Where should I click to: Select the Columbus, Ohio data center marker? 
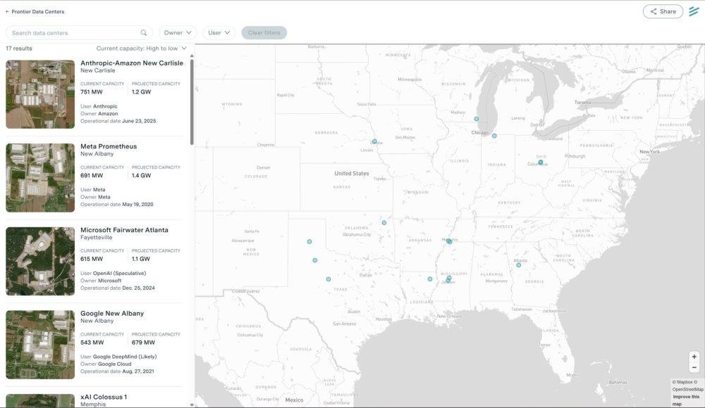[x=541, y=162]
